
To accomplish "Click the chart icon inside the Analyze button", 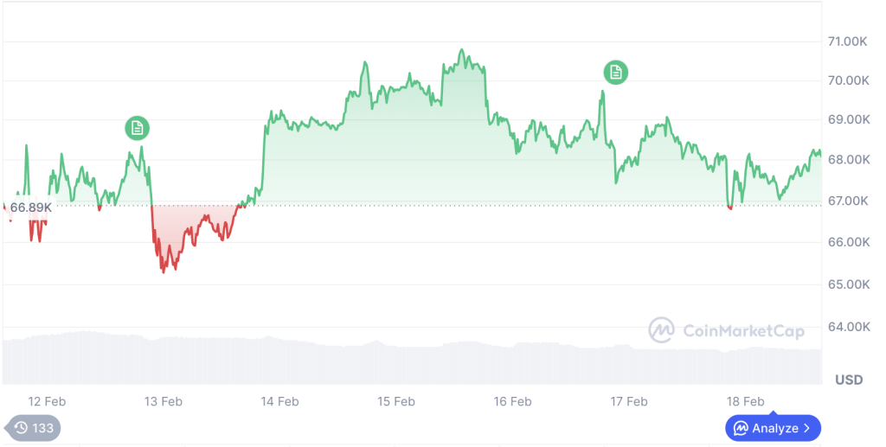I will tap(741, 427).
